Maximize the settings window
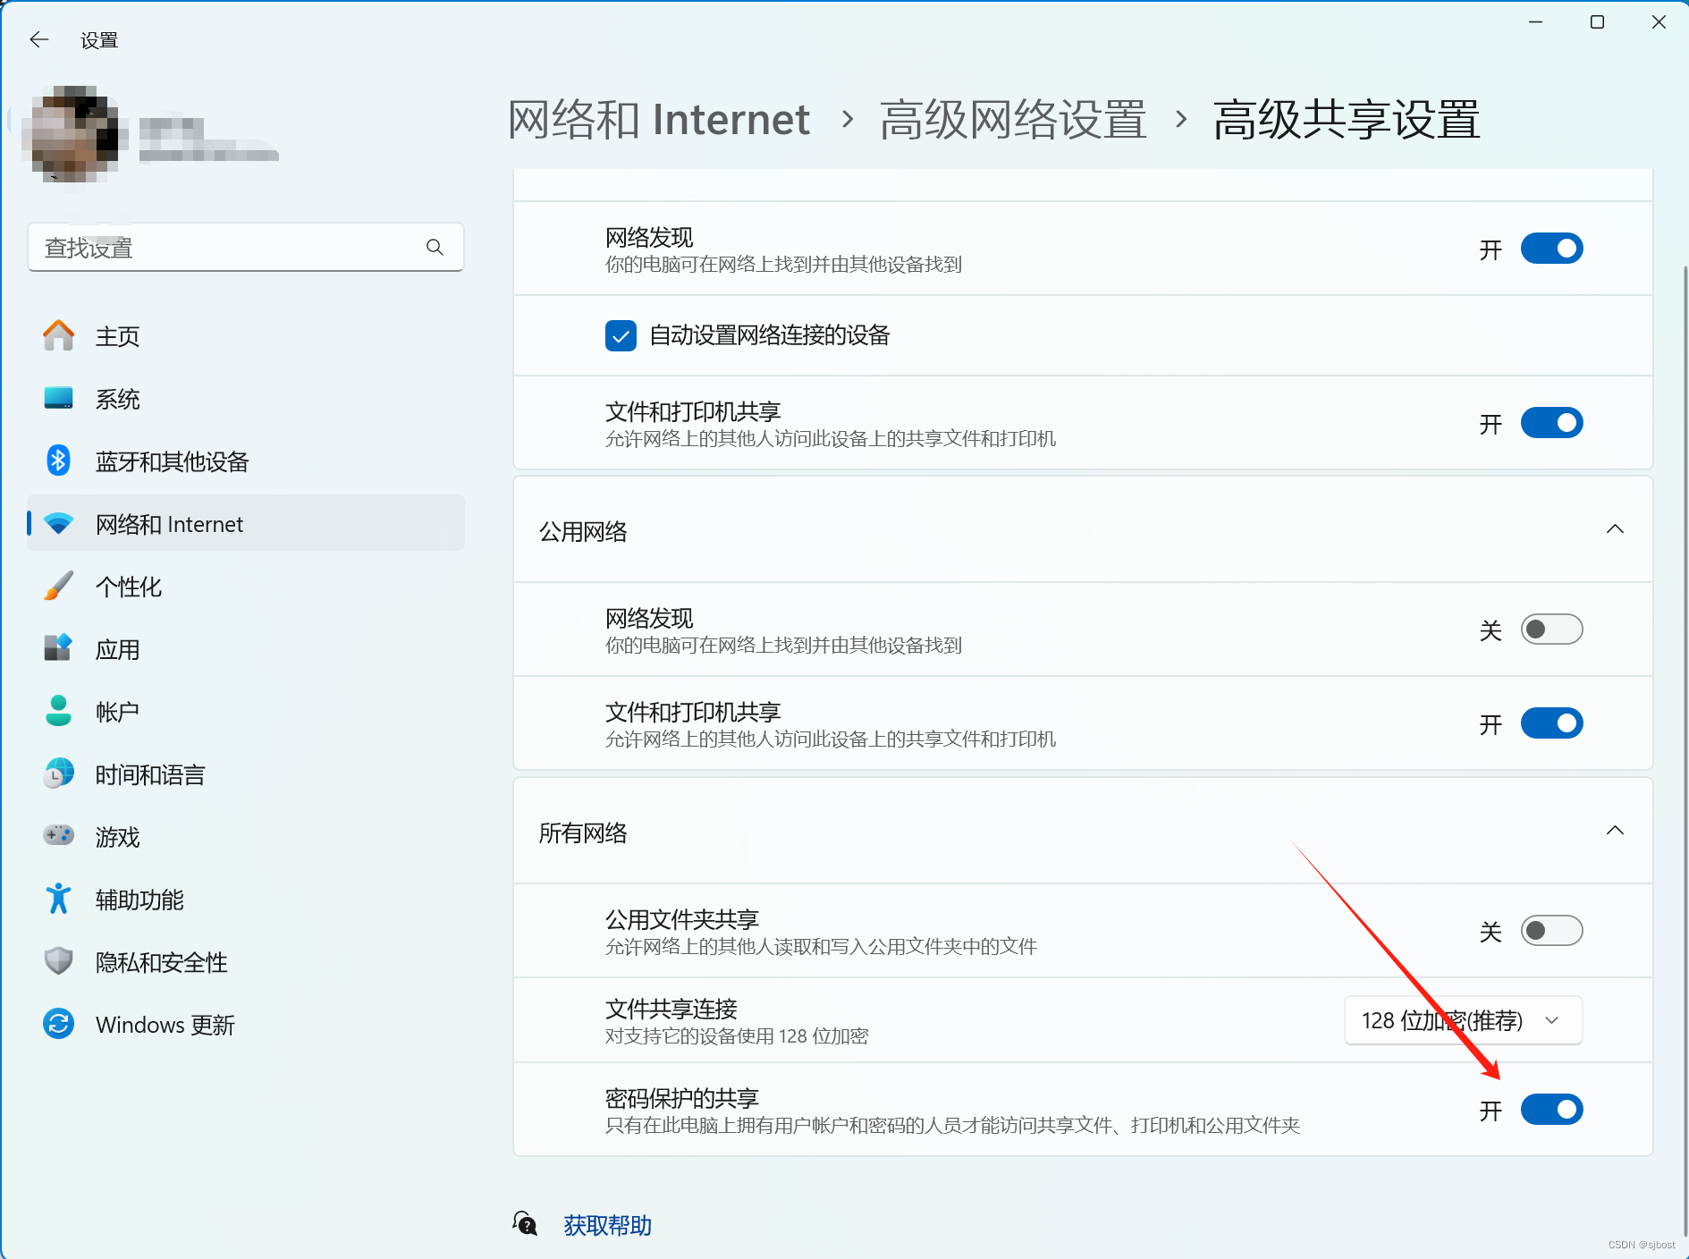This screenshot has height=1259, width=1689. tap(1597, 21)
